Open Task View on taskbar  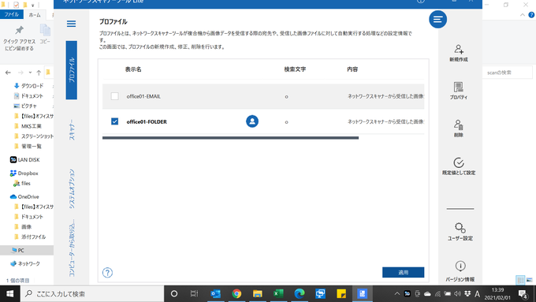coord(194,294)
